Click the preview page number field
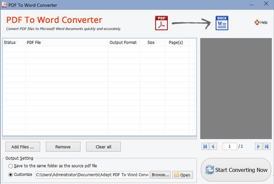 click(x=230, y=146)
